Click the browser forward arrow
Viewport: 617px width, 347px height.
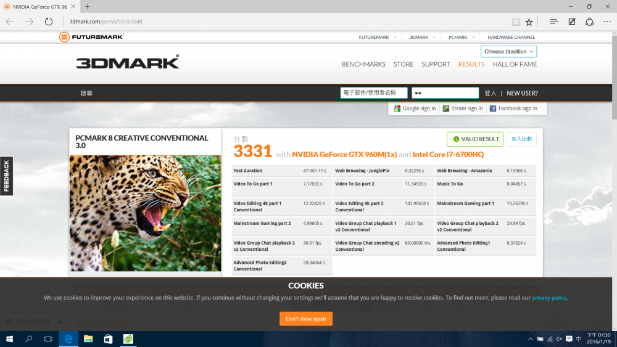(29, 22)
